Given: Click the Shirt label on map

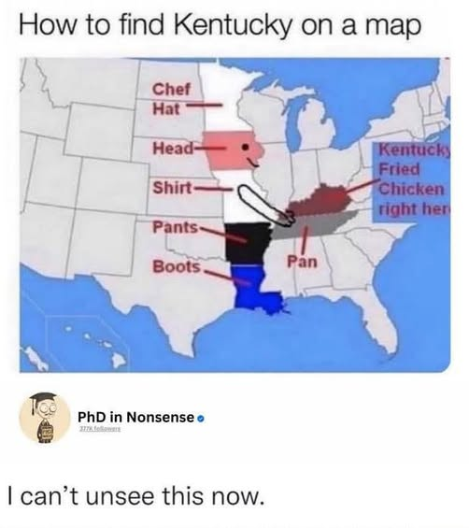Looking at the screenshot, I should click(x=173, y=188).
